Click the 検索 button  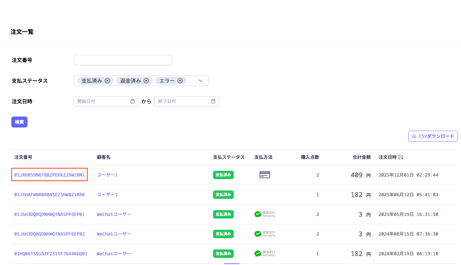19,122
